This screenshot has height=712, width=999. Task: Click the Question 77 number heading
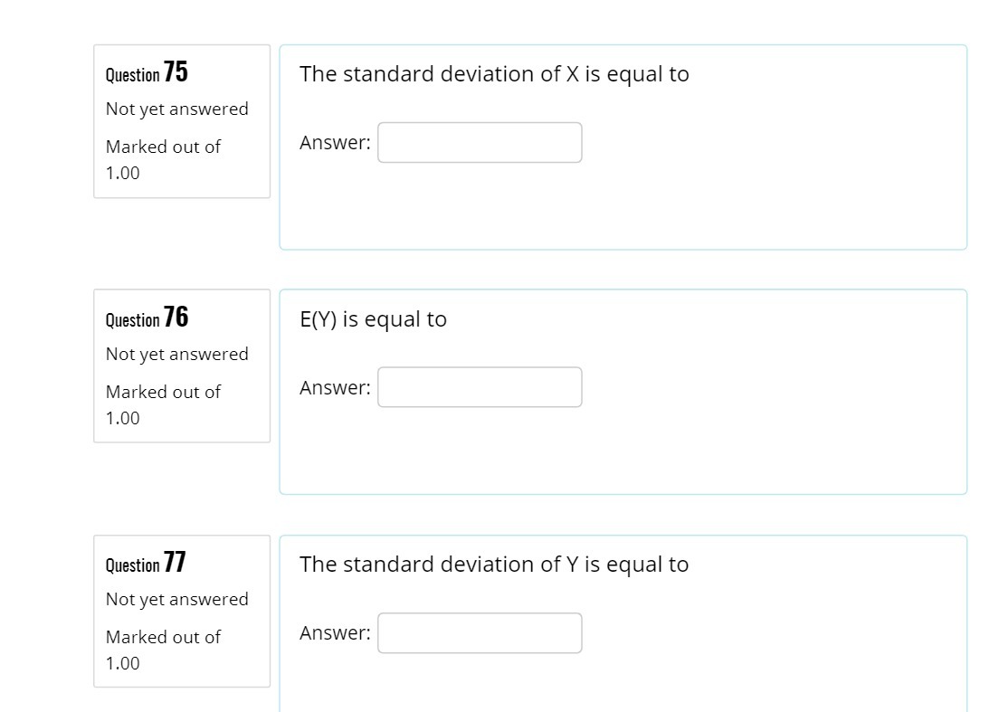click(x=146, y=563)
